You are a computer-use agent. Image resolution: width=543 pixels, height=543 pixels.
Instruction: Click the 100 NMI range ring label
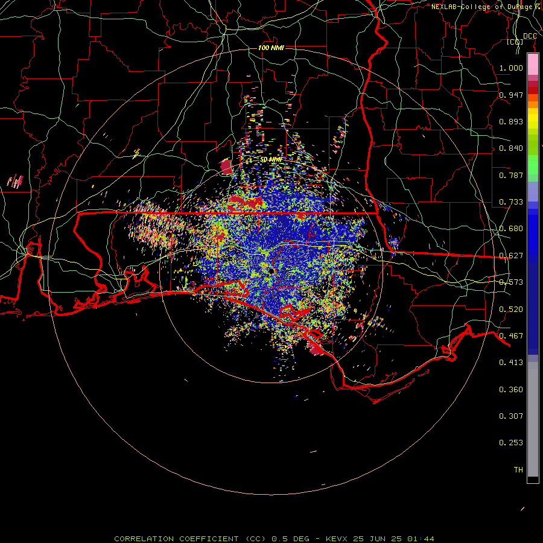(x=271, y=48)
